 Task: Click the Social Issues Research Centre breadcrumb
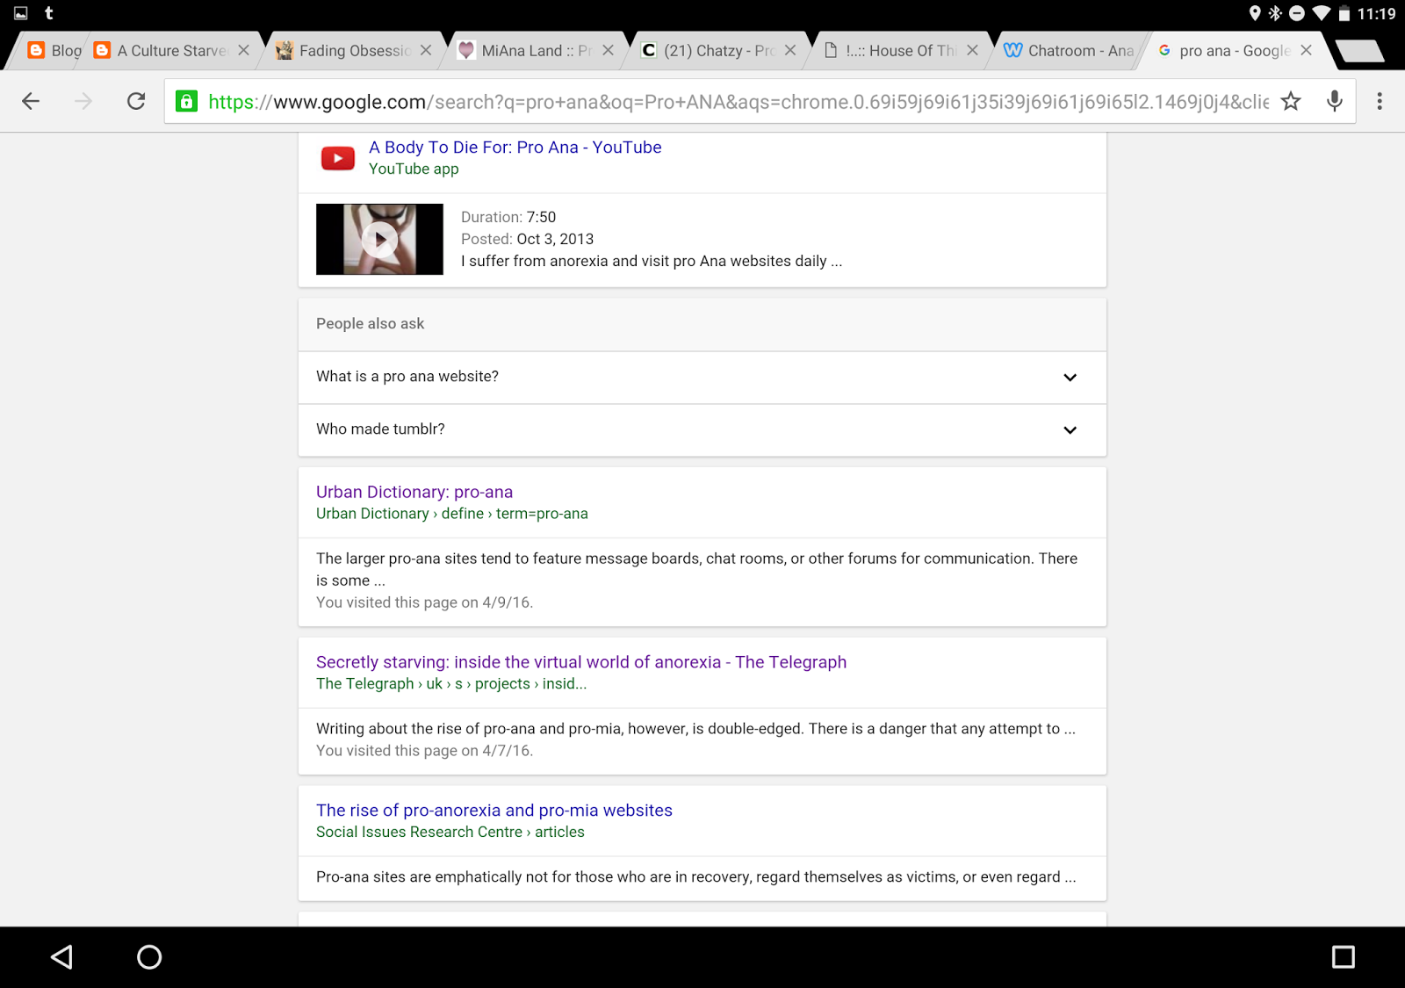450,833
